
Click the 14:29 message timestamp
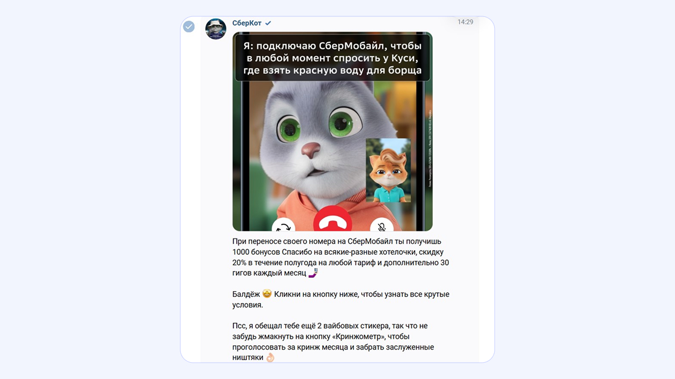pos(465,22)
